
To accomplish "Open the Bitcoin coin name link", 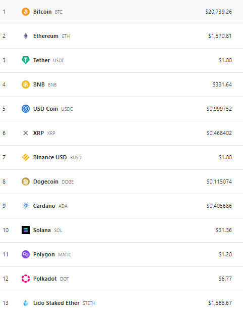I will [42, 12].
